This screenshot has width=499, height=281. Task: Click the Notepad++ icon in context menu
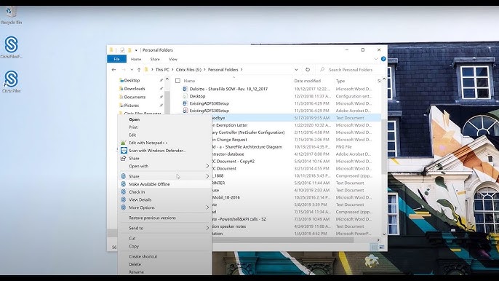124,143
